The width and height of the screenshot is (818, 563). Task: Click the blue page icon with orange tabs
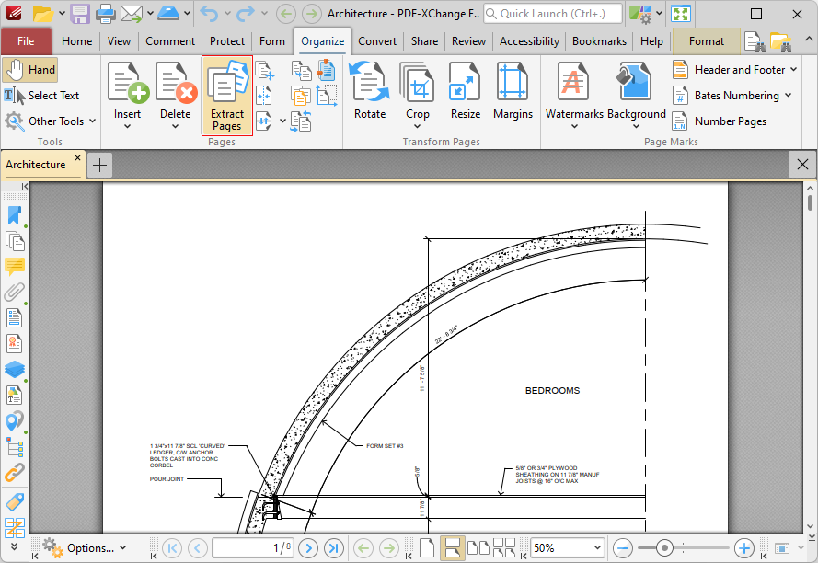click(x=327, y=70)
